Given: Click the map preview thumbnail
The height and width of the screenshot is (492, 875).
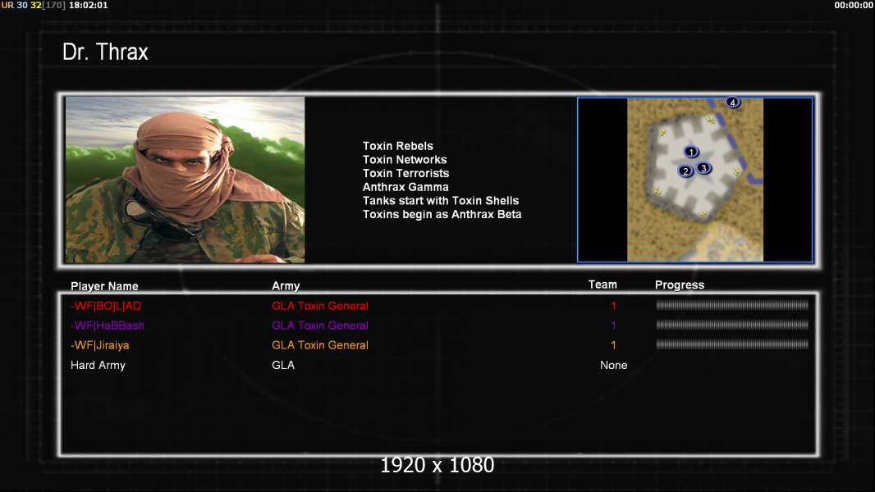Looking at the screenshot, I should point(694,180).
